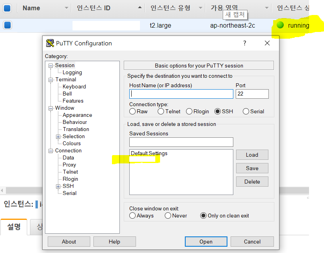The width and height of the screenshot is (324, 253).
Task: Select the Translation category
Action: tap(76, 129)
